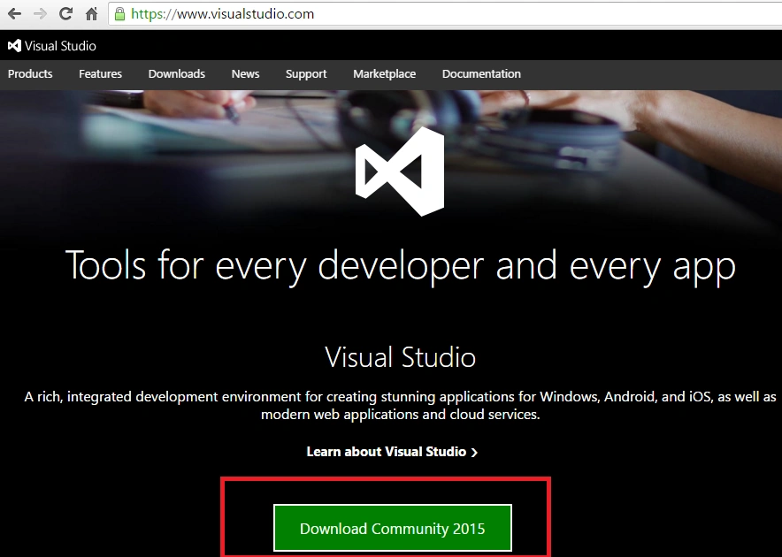The width and height of the screenshot is (782, 557).
Task: Click the green padlock security icon
Action: pyautogui.click(x=119, y=13)
